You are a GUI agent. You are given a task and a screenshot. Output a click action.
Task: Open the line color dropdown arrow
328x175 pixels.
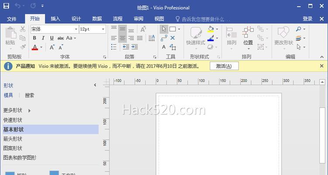tap(217, 38)
